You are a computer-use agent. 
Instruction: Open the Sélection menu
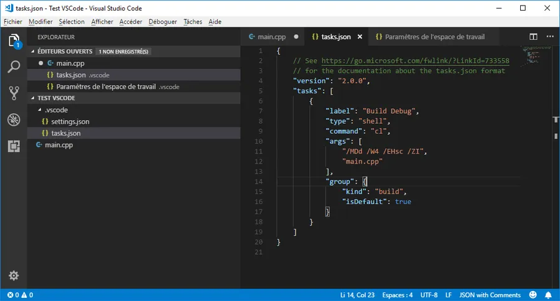click(x=72, y=22)
